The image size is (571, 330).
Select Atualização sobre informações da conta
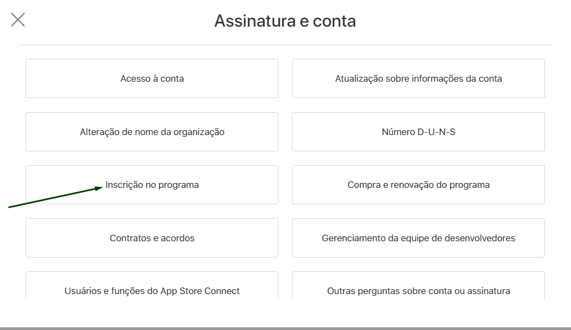pos(418,78)
